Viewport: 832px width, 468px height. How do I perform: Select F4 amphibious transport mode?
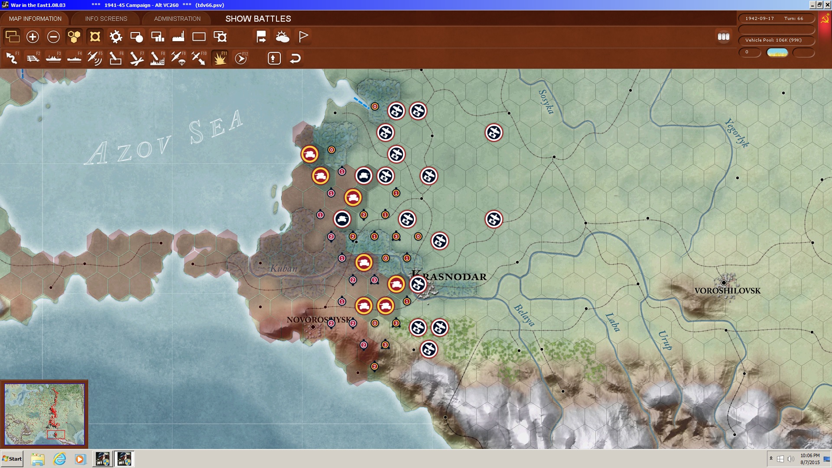pos(74,58)
